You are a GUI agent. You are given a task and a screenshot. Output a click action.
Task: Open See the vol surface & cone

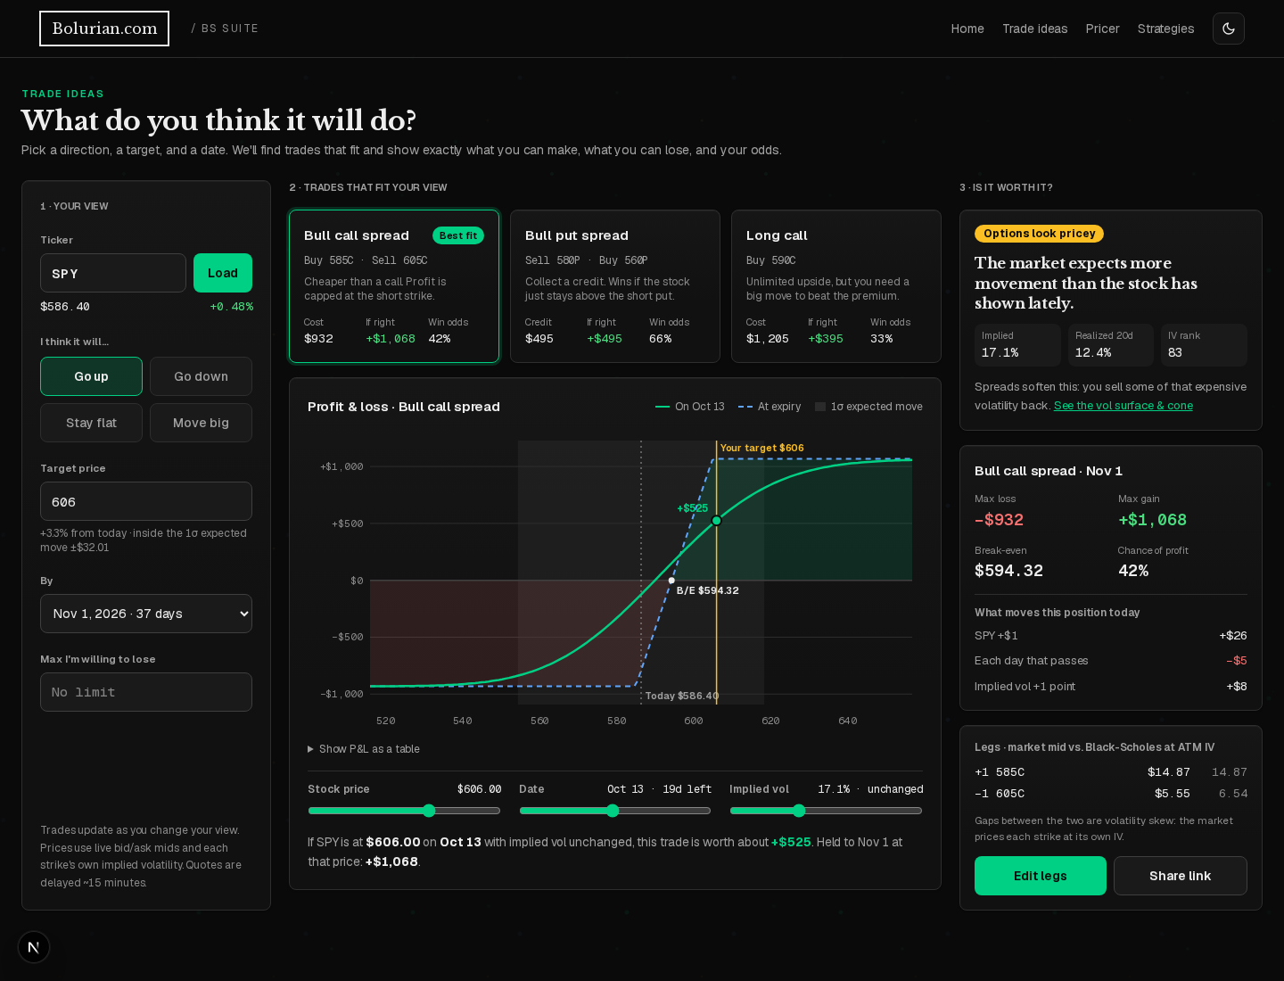click(1123, 406)
